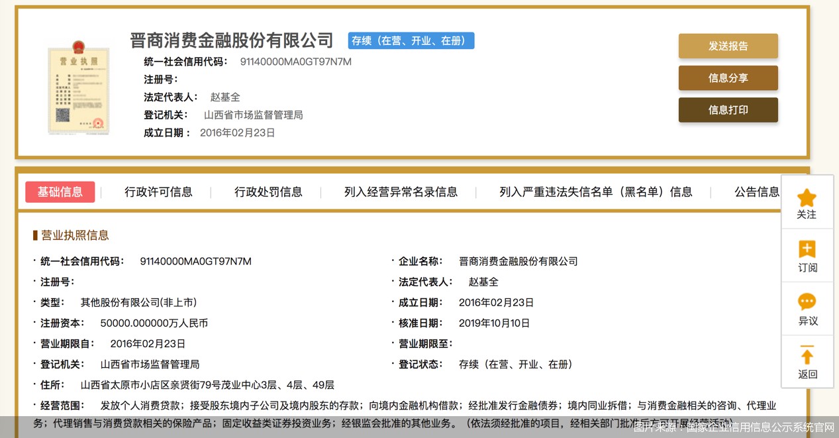This screenshot has width=839, height=438.
Task: Open the 异议 chat bubble icon
Action: tap(807, 303)
